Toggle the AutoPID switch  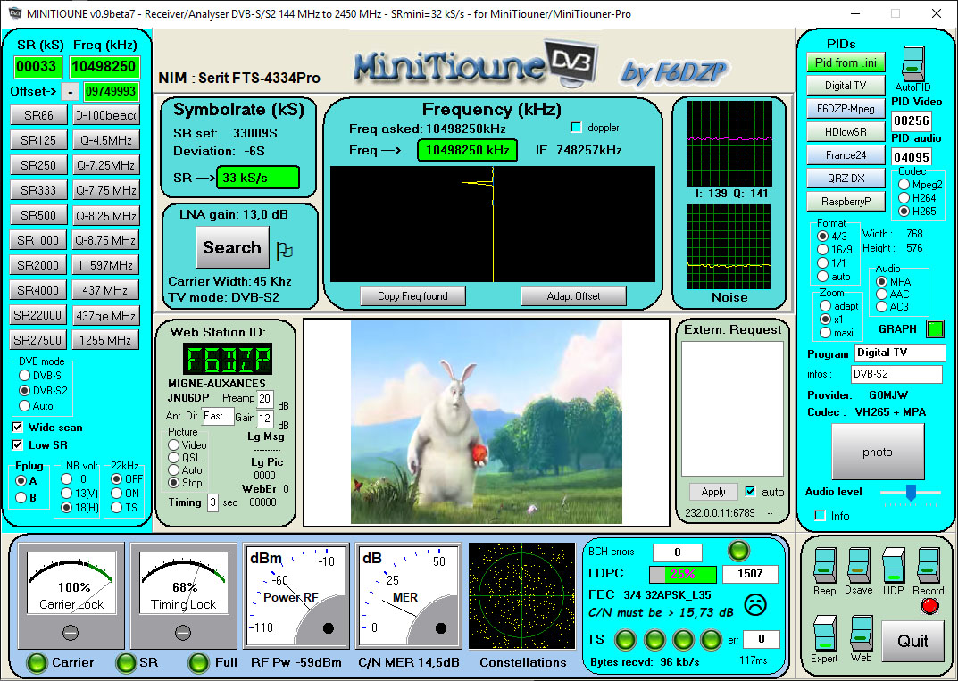coord(913,64)
